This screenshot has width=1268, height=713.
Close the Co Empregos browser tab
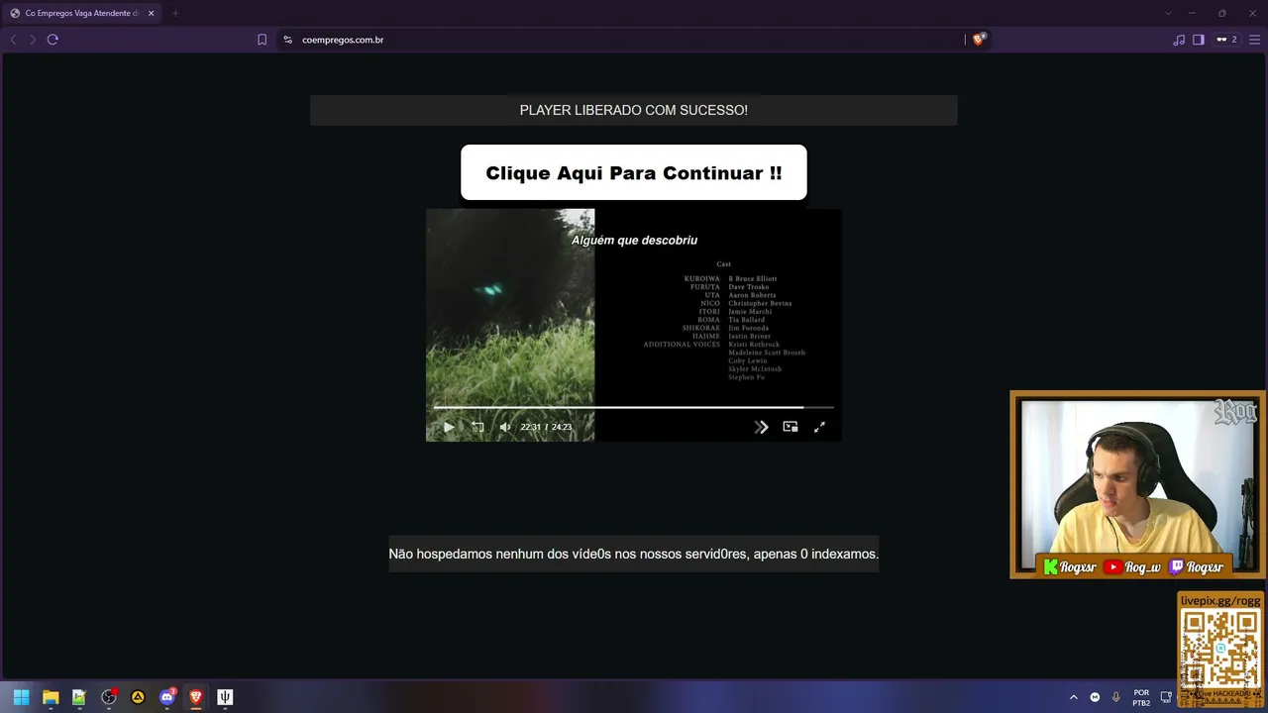pyautogui.click(x=151, y=13)
